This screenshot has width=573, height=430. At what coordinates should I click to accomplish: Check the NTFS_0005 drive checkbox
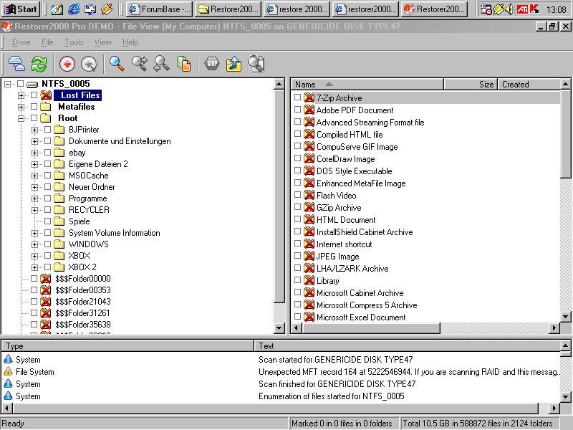[x=21, y=84]
